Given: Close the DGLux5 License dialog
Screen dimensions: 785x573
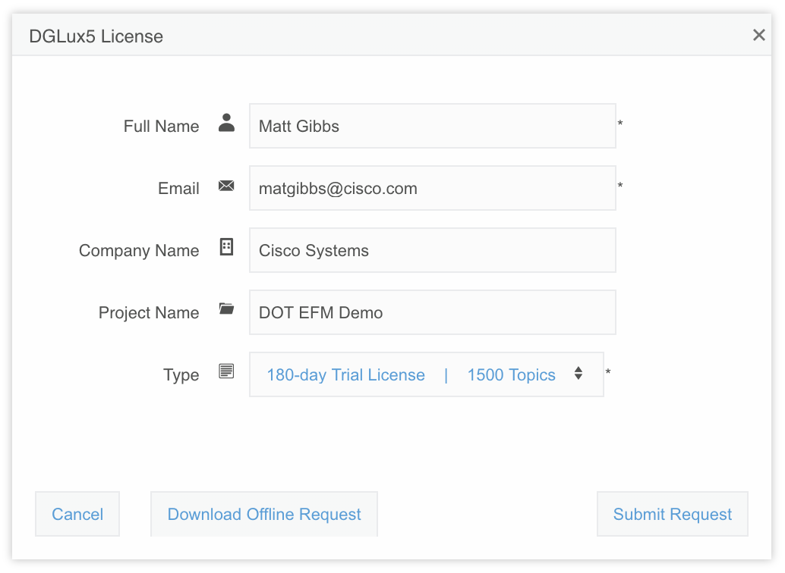Looking at the screenshot, I should [x=759, y=35].
